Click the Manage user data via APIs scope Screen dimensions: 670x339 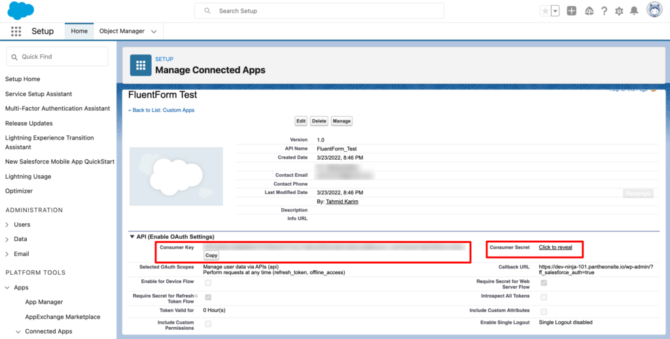coord(241,267)
